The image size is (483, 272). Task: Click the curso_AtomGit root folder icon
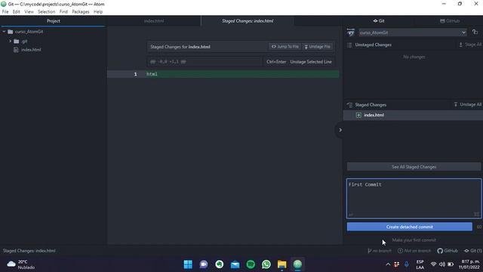[11, 32]
